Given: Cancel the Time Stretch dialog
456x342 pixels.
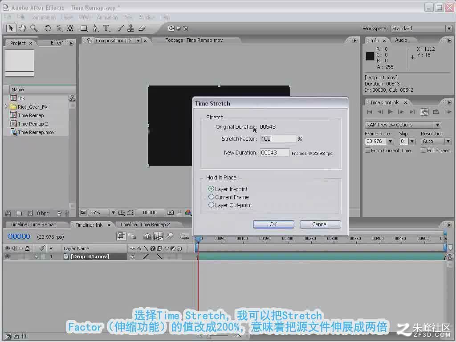Looking at the screenshot, I should coord(320,224).
